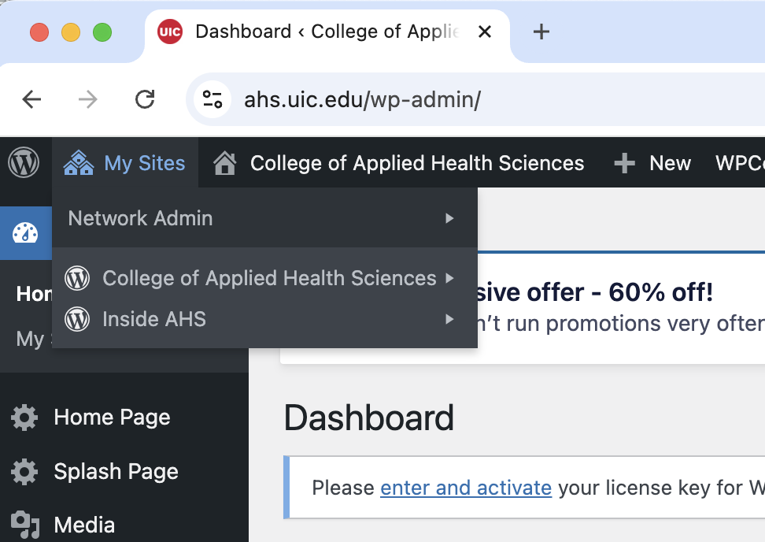Go back using the browser back arrow
This screenshot has height=542, width=765.
[x=31, y=99]
